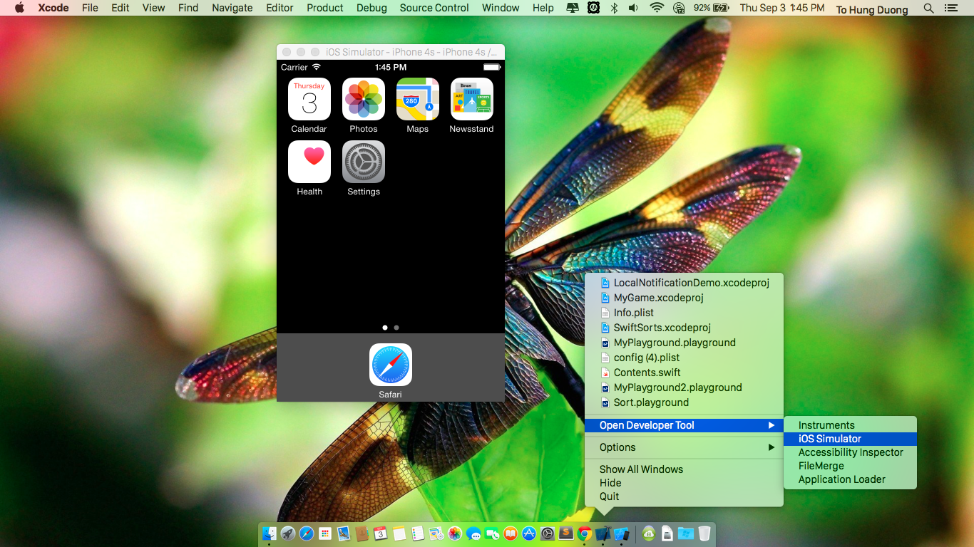Launch Safari in the simulator dock
Screen dimensions: 974x547
click(390, 365)
